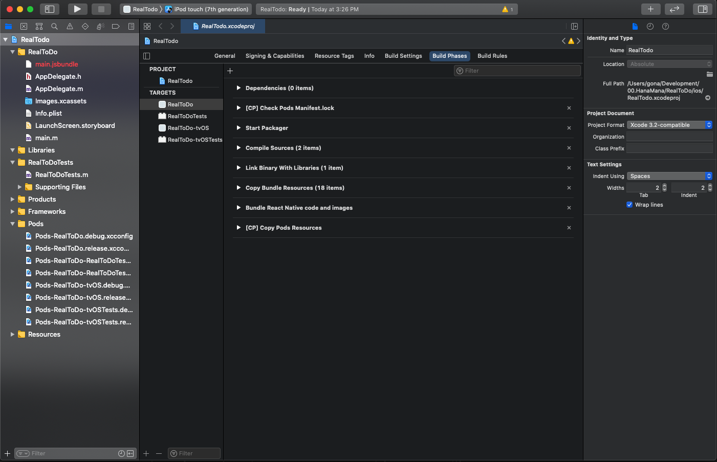Expand Link Binary With Libraries
The width and height of the screenshot is (717, 462).
point(238,168)
